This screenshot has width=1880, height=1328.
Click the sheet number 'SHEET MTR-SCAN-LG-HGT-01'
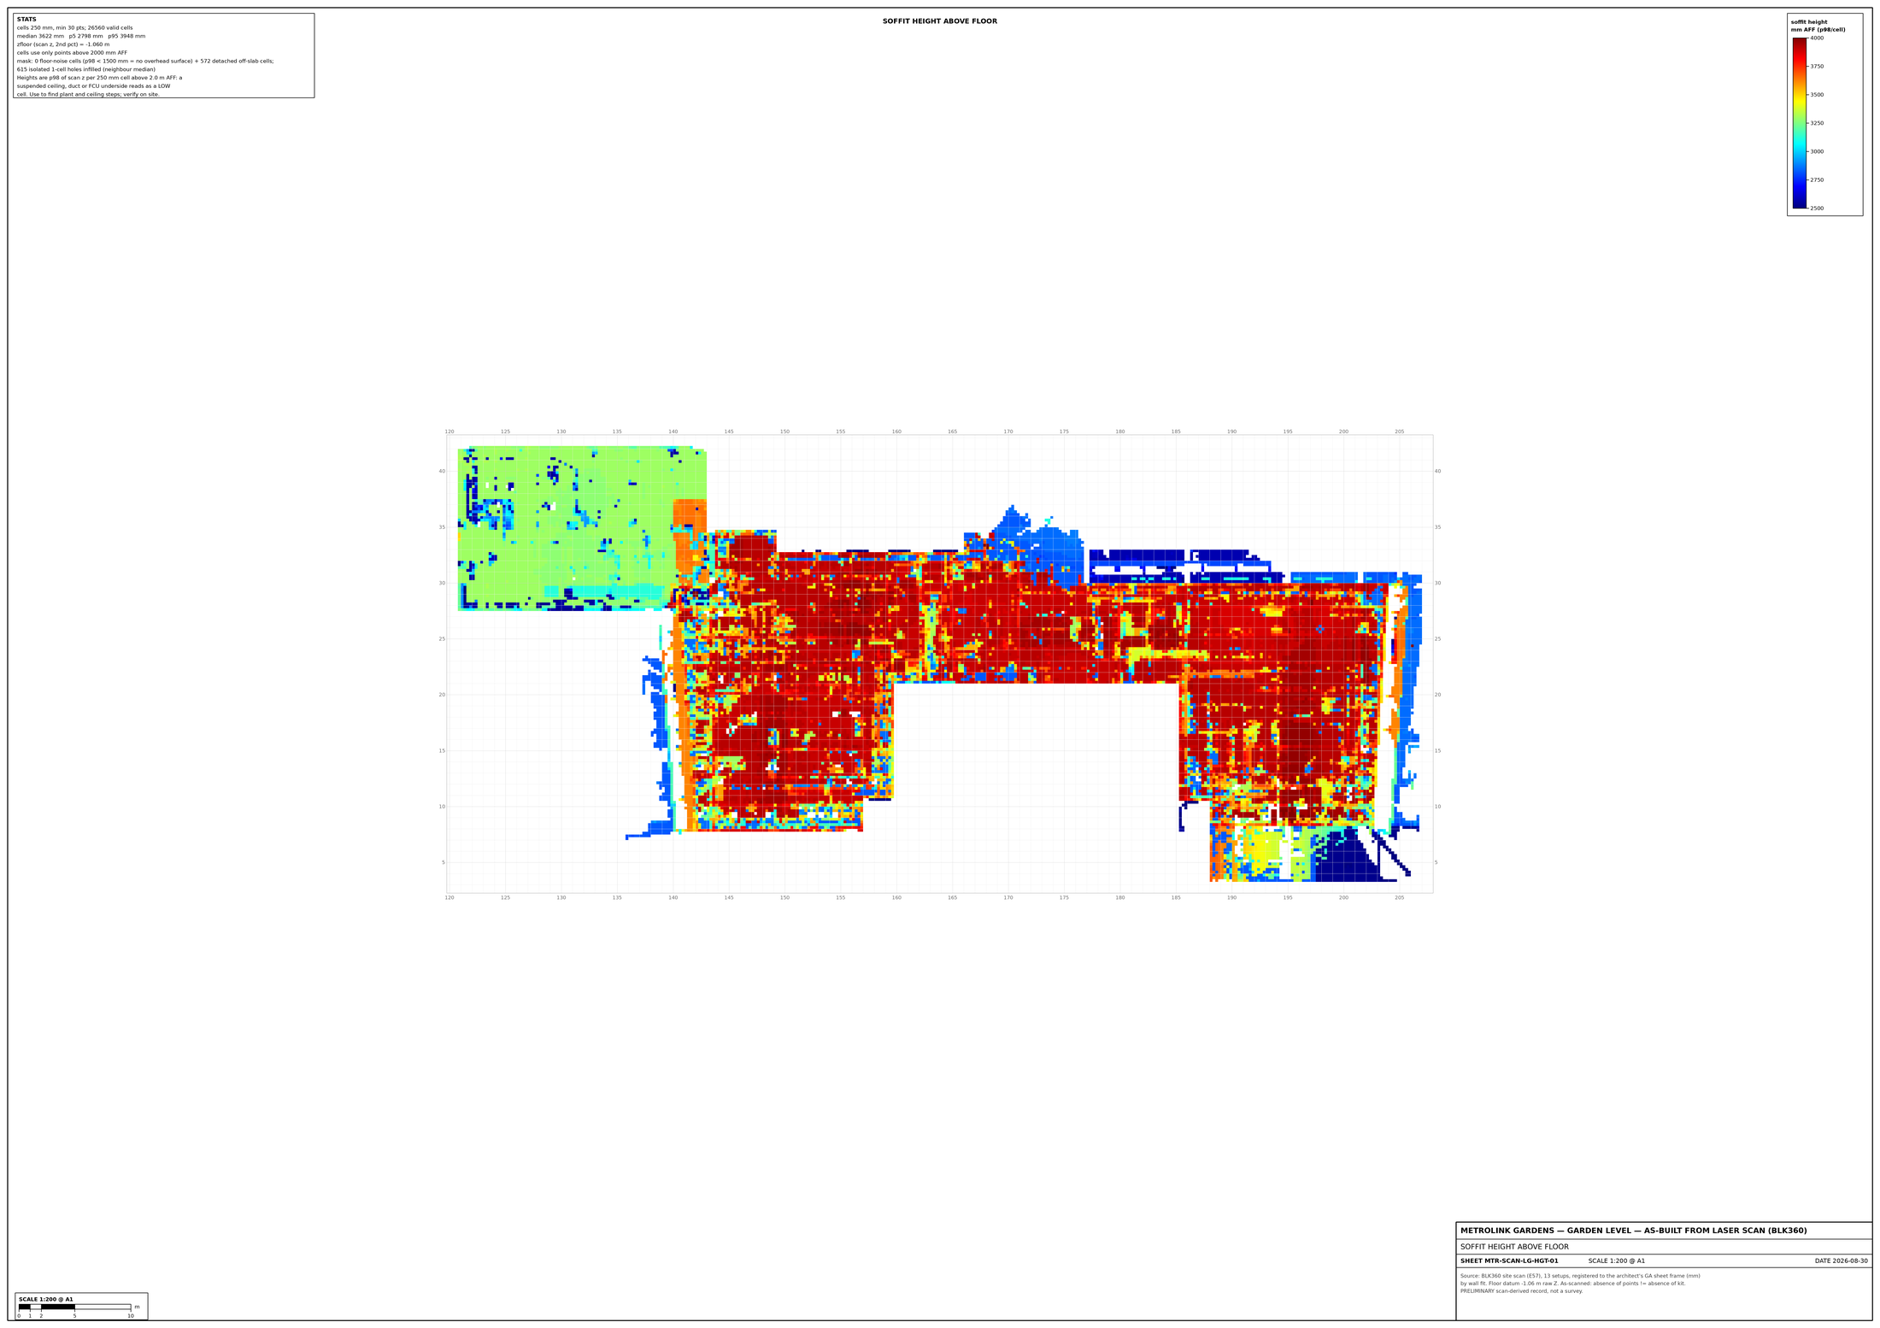[1509, 1261]
